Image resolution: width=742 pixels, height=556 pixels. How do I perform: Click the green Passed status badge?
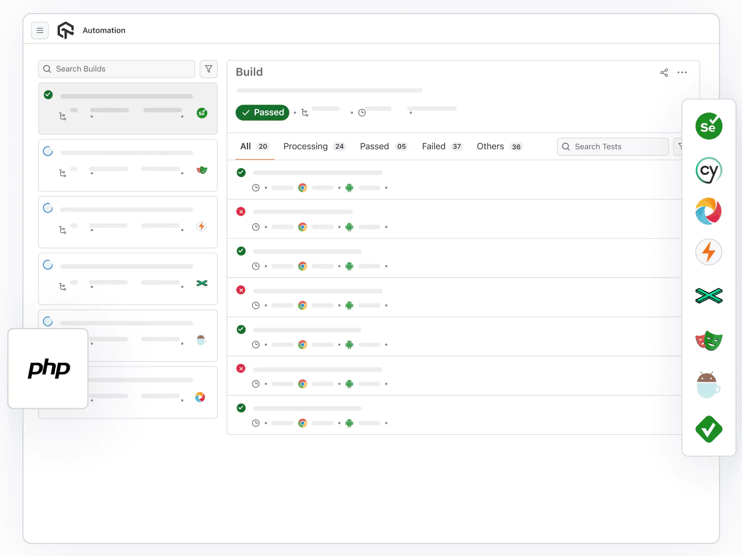262,112
